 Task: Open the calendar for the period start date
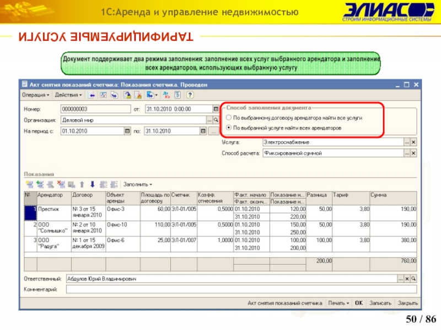click(127, 131)
